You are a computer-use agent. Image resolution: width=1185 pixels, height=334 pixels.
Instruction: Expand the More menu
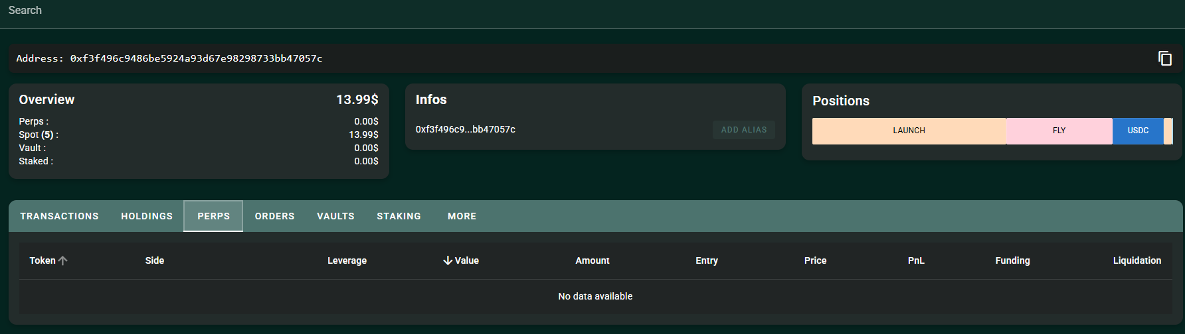462,216
